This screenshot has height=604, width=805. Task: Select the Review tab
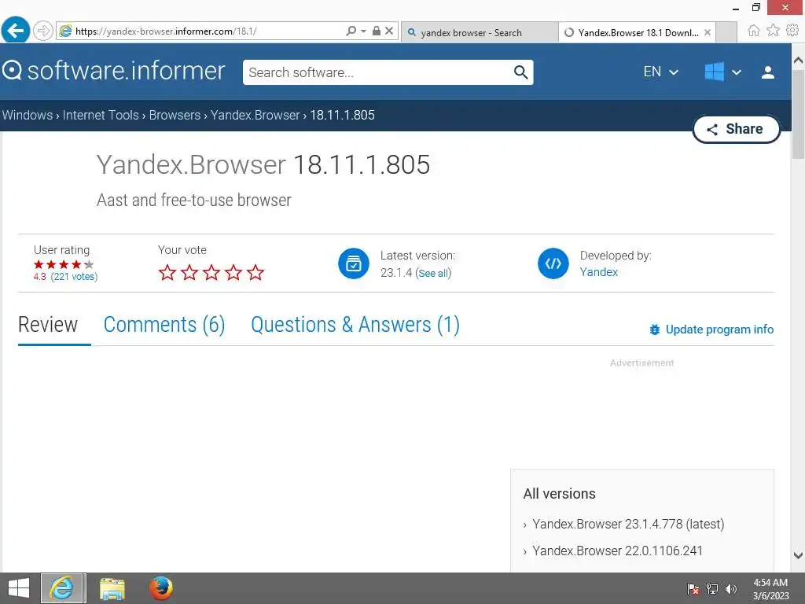point(48,325)
